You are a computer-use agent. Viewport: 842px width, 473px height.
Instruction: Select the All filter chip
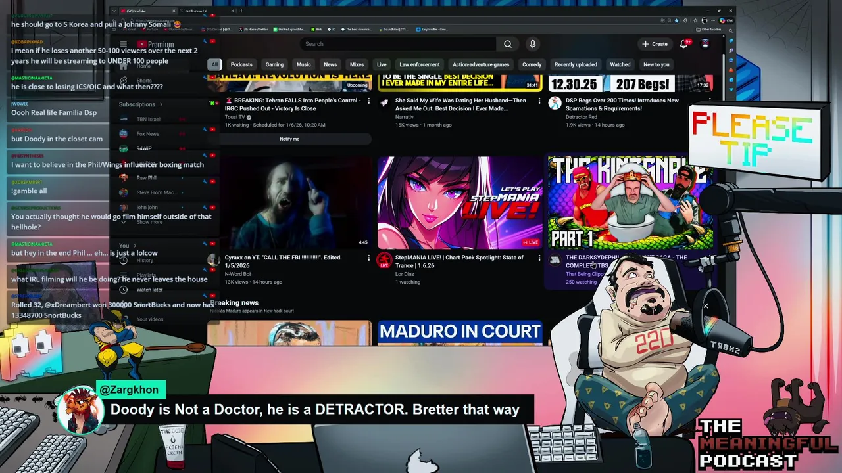point(214,64)
